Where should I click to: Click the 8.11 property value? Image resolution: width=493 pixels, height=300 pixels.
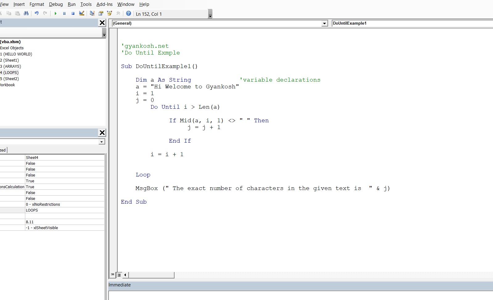[x=65, y=222]
